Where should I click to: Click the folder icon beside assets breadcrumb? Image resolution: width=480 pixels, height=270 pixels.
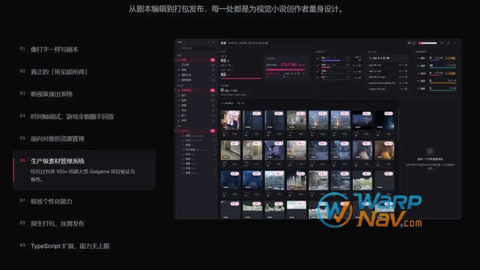[x=222, y=103]
